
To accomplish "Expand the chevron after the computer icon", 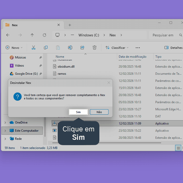I will (x=65, y=35).
